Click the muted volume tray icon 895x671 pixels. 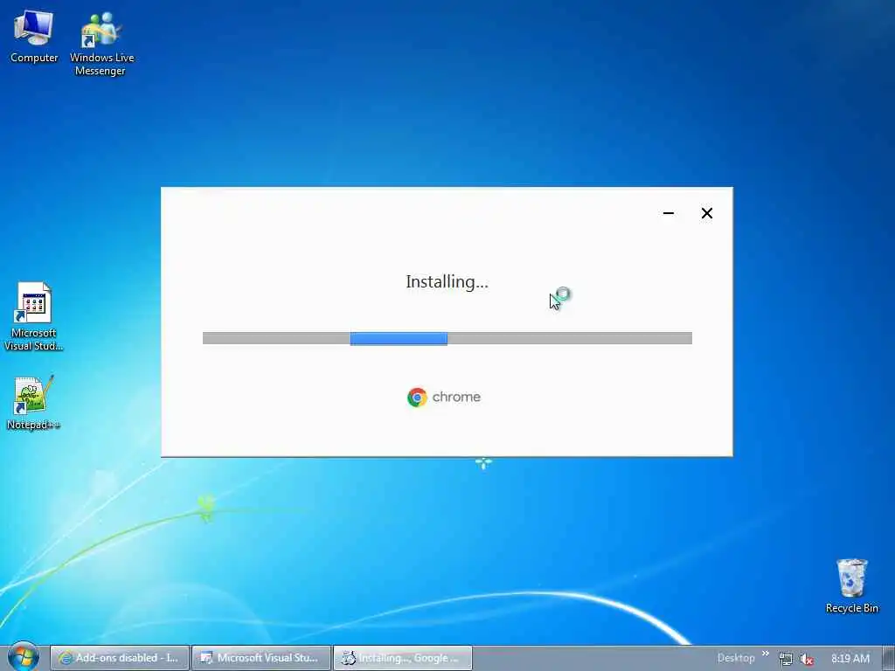(x=806, y=659)
